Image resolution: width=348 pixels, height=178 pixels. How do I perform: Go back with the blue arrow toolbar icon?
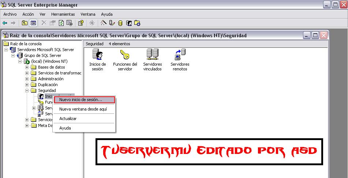tap(5, 23)
